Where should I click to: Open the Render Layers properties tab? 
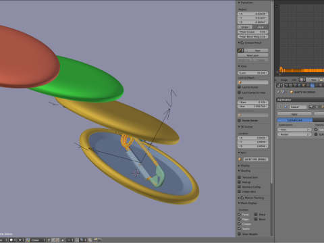290,85
